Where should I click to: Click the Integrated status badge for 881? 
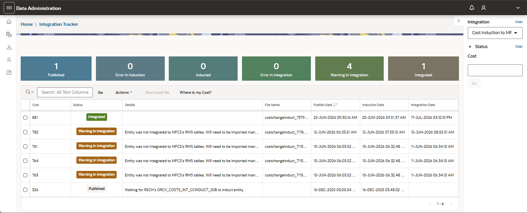click(x=97, y=117)
